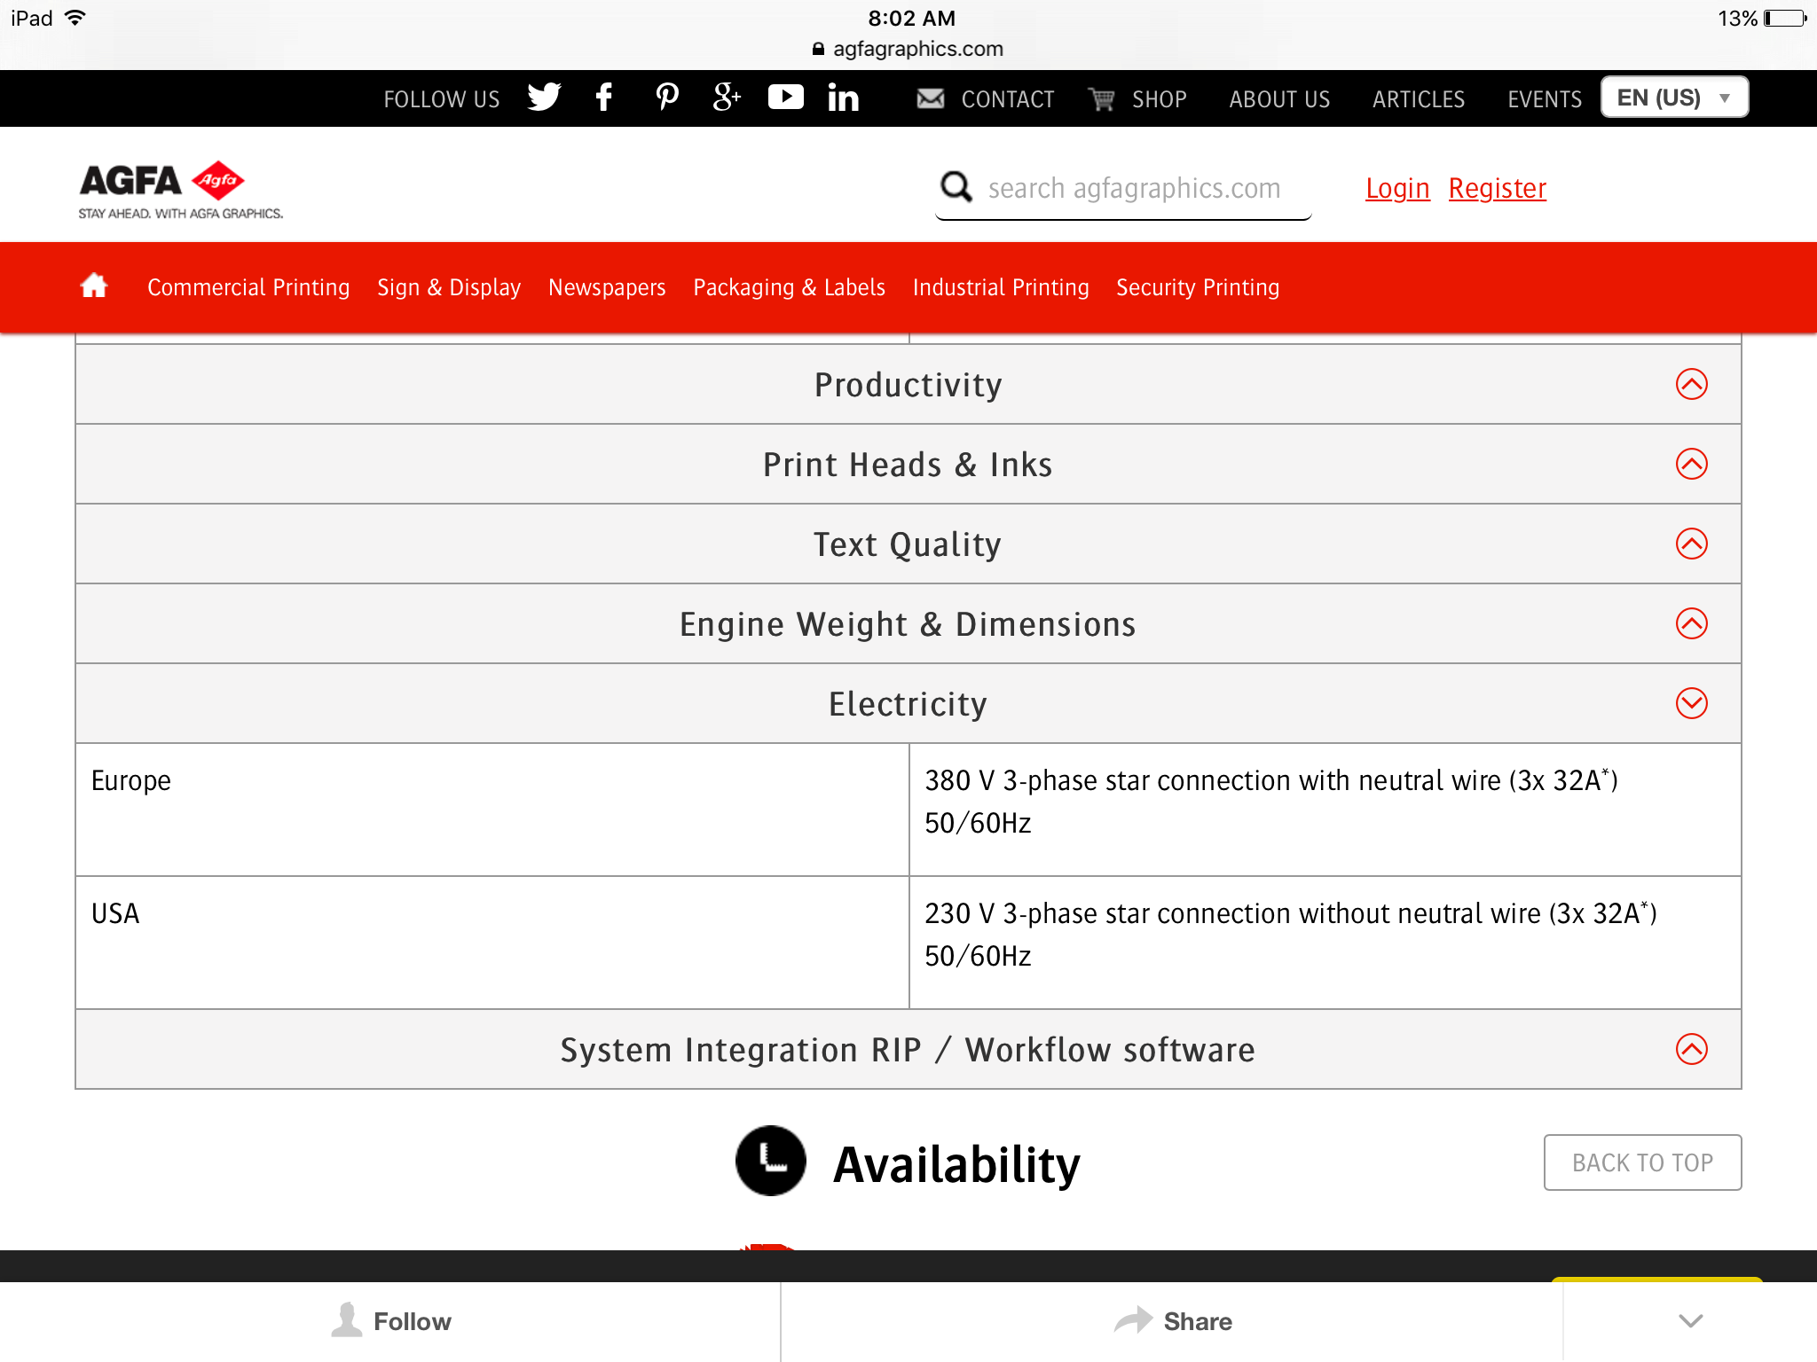Open the EN (US) language dropdown
This screenshot has width=1817, height=1362.
point(1673,98)
